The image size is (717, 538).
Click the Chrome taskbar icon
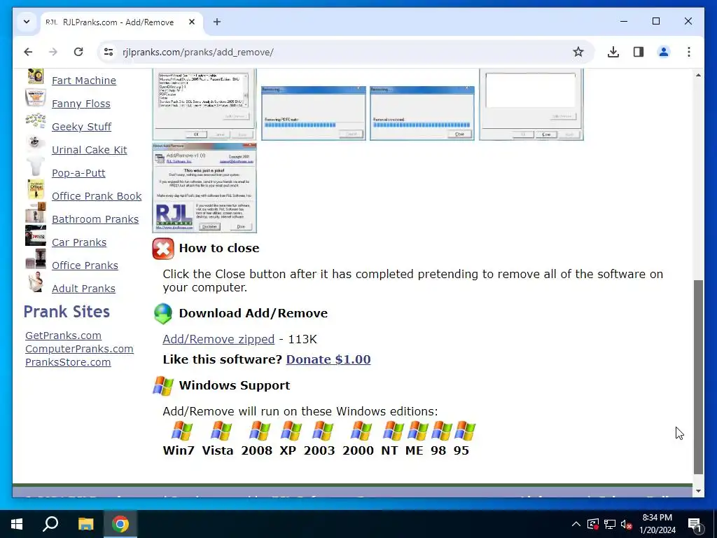pyautogui.click(x=120, y=524)
